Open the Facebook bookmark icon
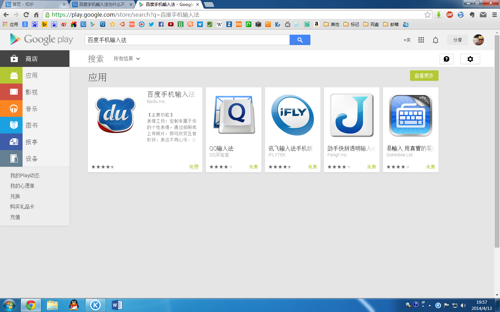This screenshot has width=500, height=312. coord(161,24)
